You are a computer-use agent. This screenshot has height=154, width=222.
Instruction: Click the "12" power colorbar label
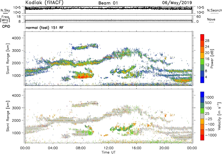tap(207, 65)
